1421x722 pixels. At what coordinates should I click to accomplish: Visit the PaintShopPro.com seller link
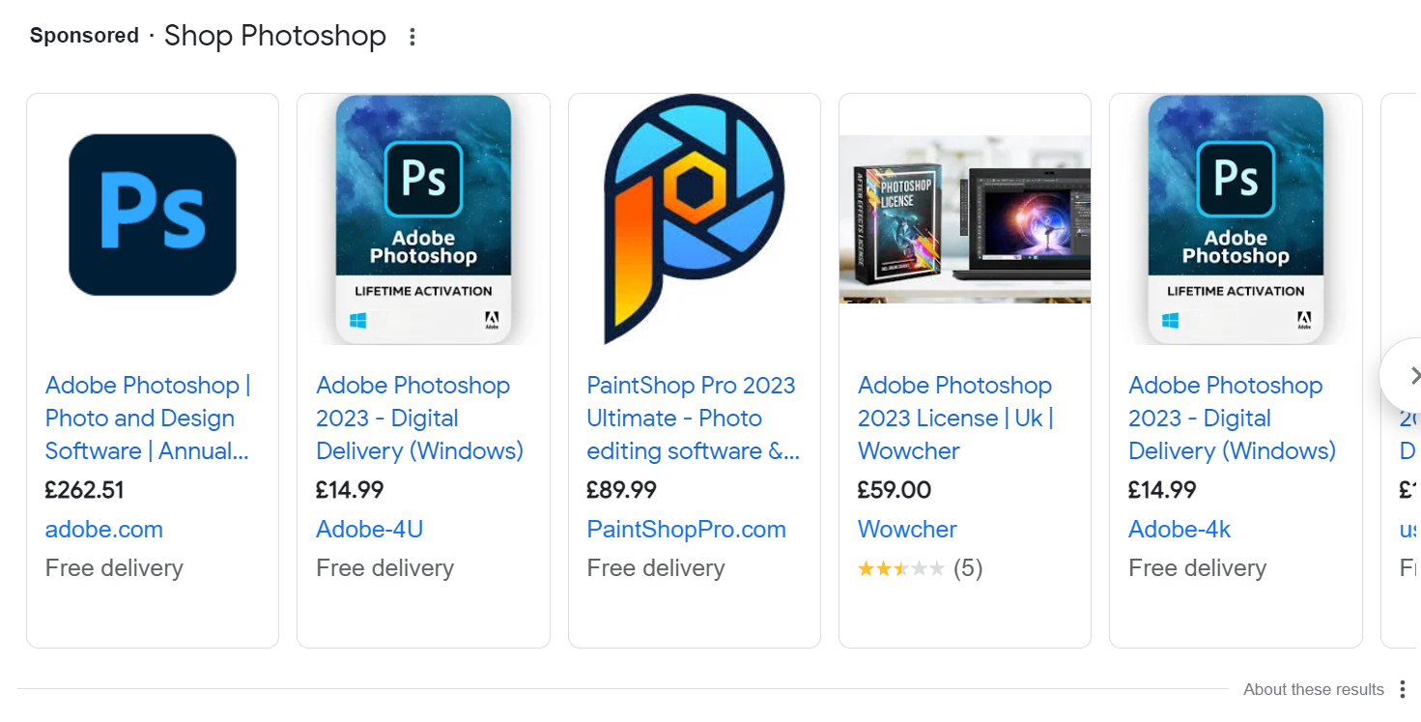click(x=687, y=529)
